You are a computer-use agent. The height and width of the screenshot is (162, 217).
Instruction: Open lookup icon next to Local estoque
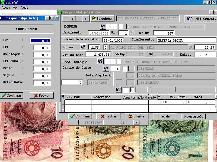100,61
